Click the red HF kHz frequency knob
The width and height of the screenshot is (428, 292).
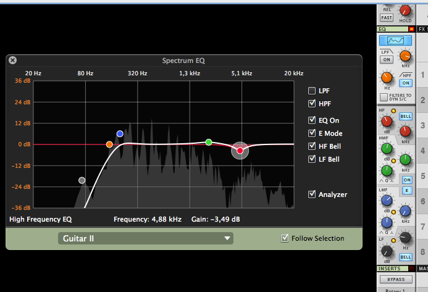tap(405, 131)
